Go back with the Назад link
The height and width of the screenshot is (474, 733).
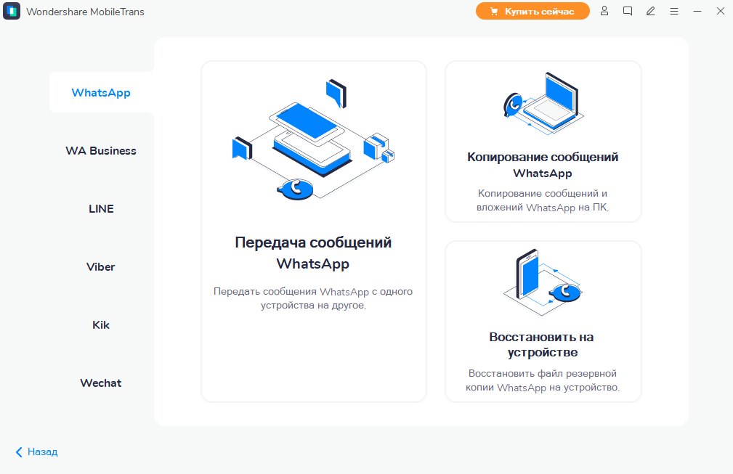[36, 451]
